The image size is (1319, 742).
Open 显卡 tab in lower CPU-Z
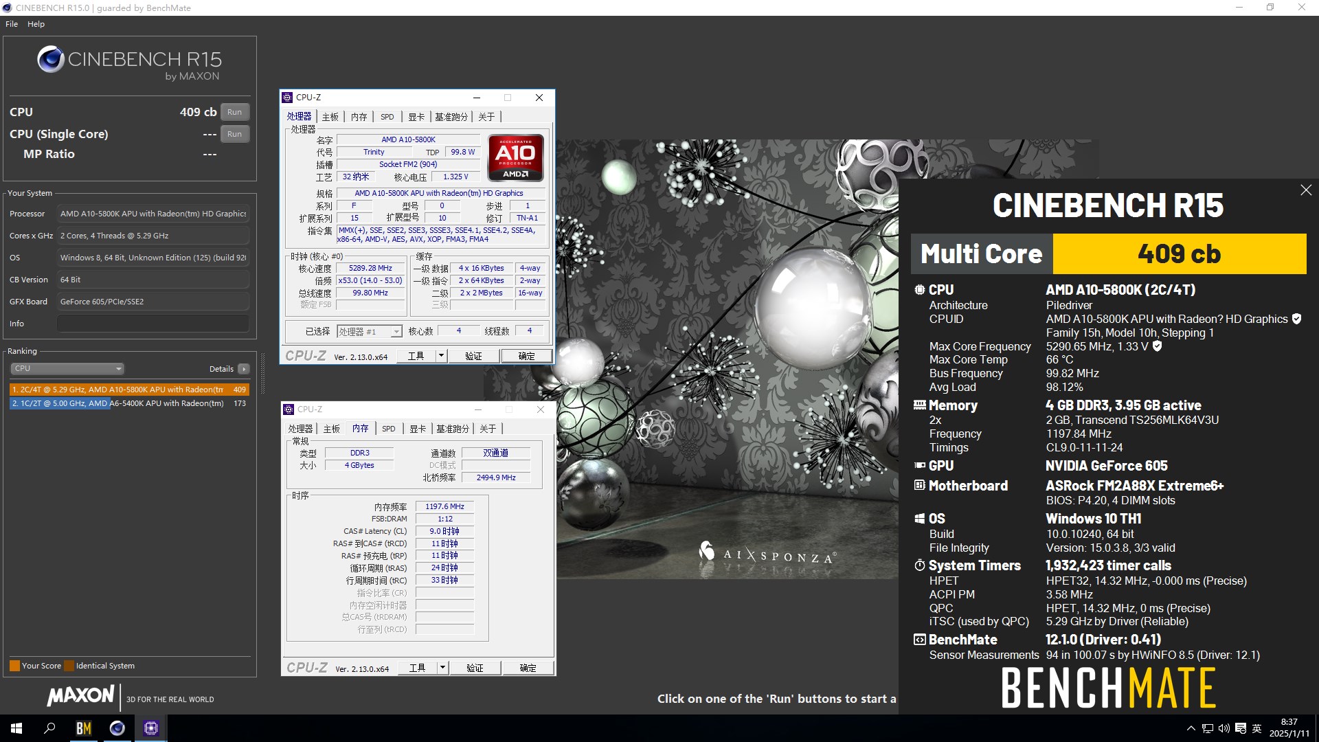418,429
